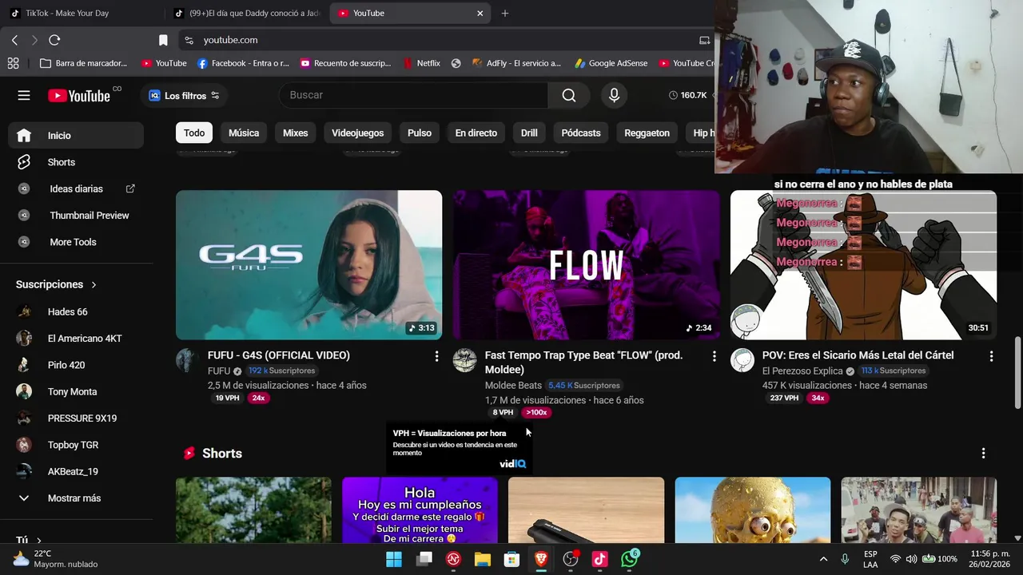
Task: Open TikTok app from taskbar
Action: (600, 559)
